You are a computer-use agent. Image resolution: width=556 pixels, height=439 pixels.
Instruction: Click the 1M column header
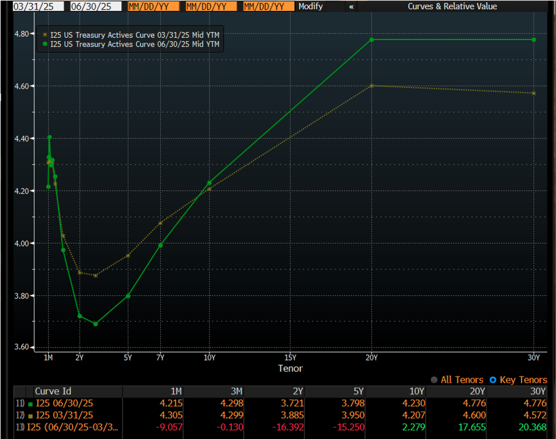click(x=176, y=391)
